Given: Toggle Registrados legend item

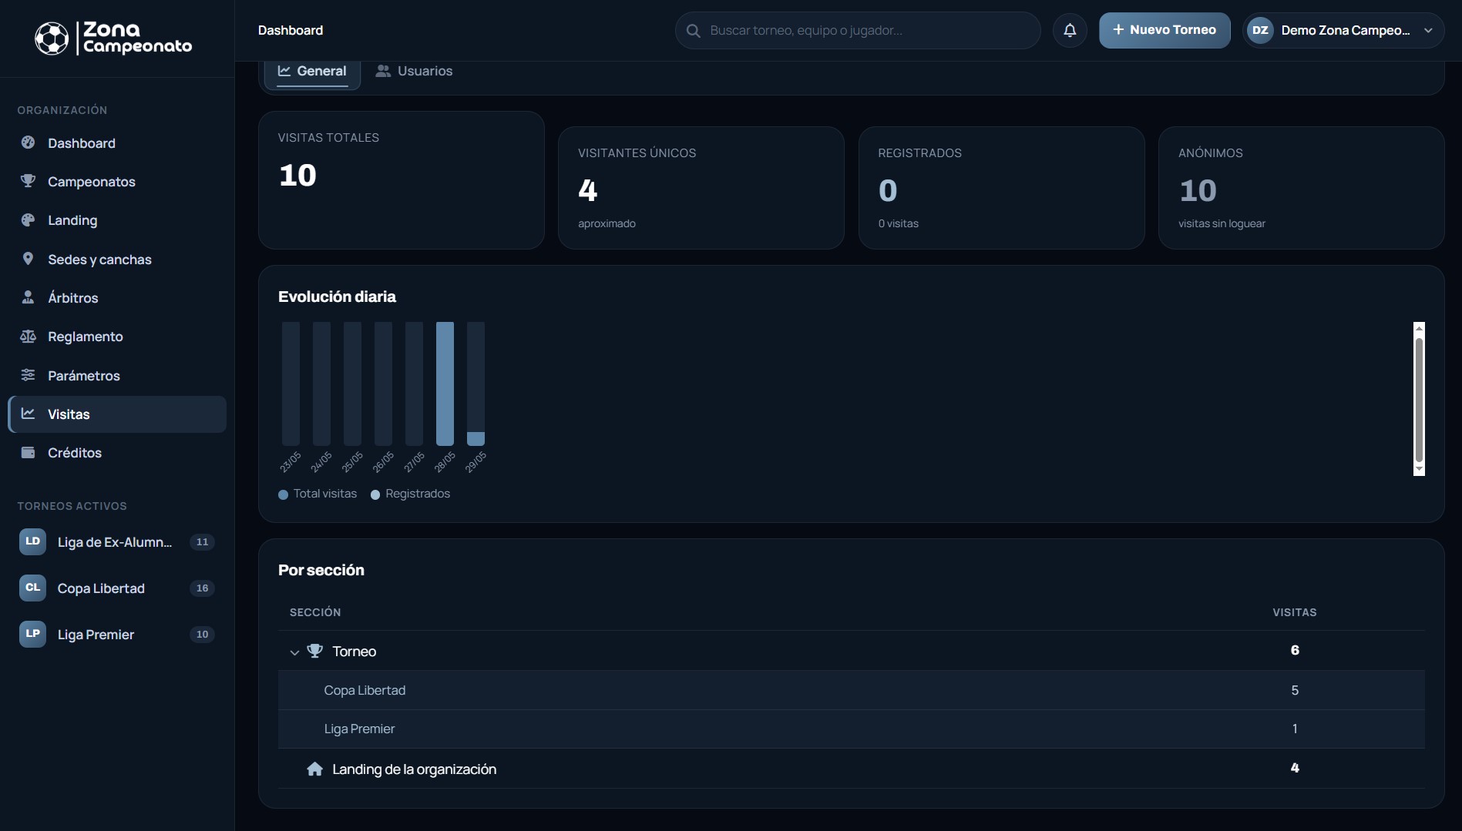Looking at the screenshot, I should click(410, 494).
